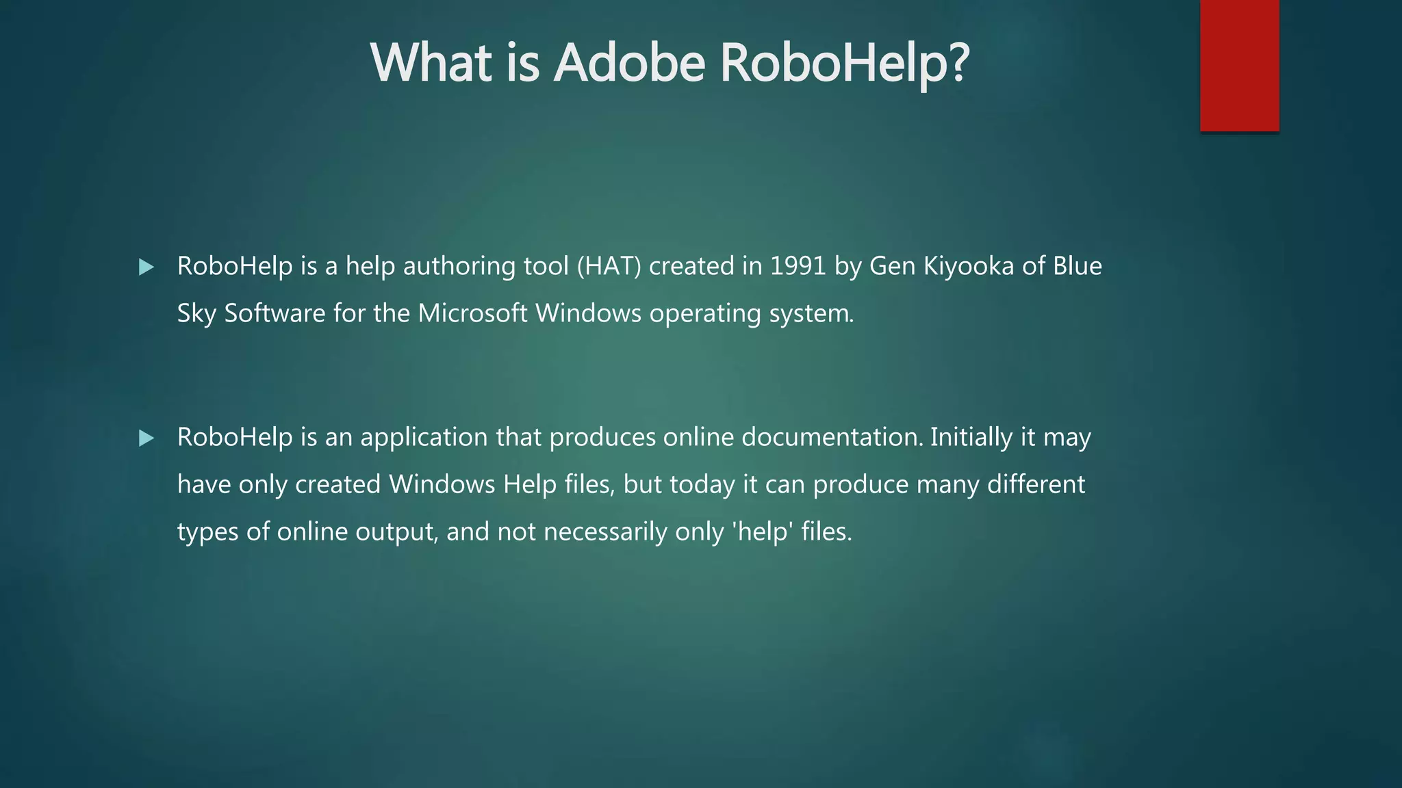1402x788 pixels.
Task: Click 'online documentation' in the second bullet
Action: point(793,437)
